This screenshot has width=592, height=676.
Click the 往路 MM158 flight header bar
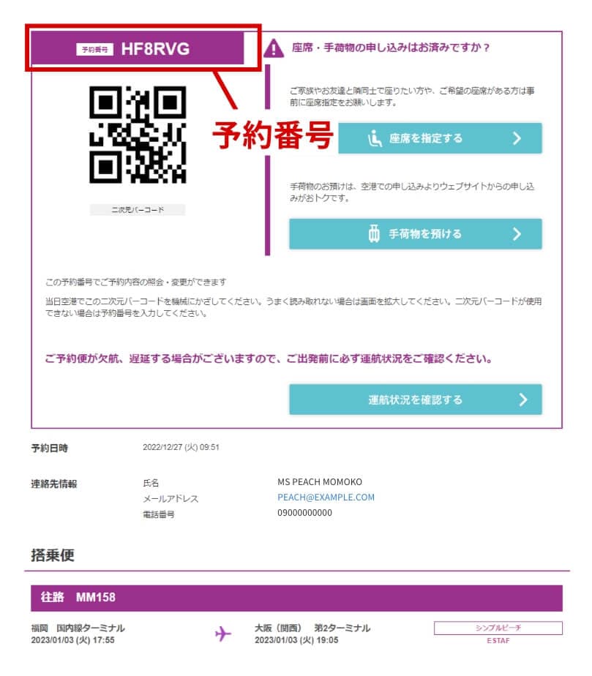(296, 598)
